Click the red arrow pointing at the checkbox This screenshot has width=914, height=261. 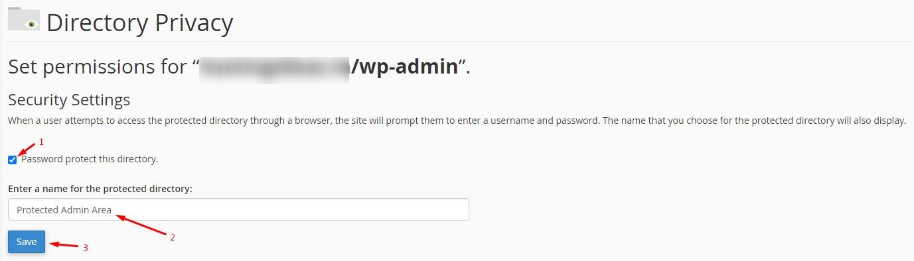(27, 150)
